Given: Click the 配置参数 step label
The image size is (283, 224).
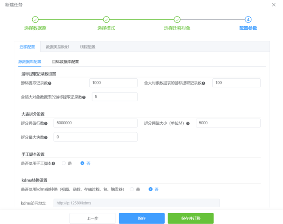Looking at the screenshot, I should point(248,28).
